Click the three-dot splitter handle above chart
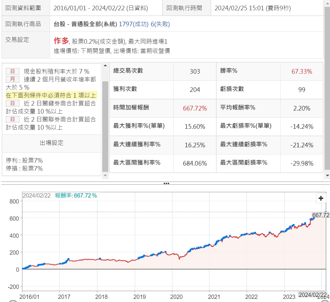The height and width of the screenshot is (302, 330). 166,183
